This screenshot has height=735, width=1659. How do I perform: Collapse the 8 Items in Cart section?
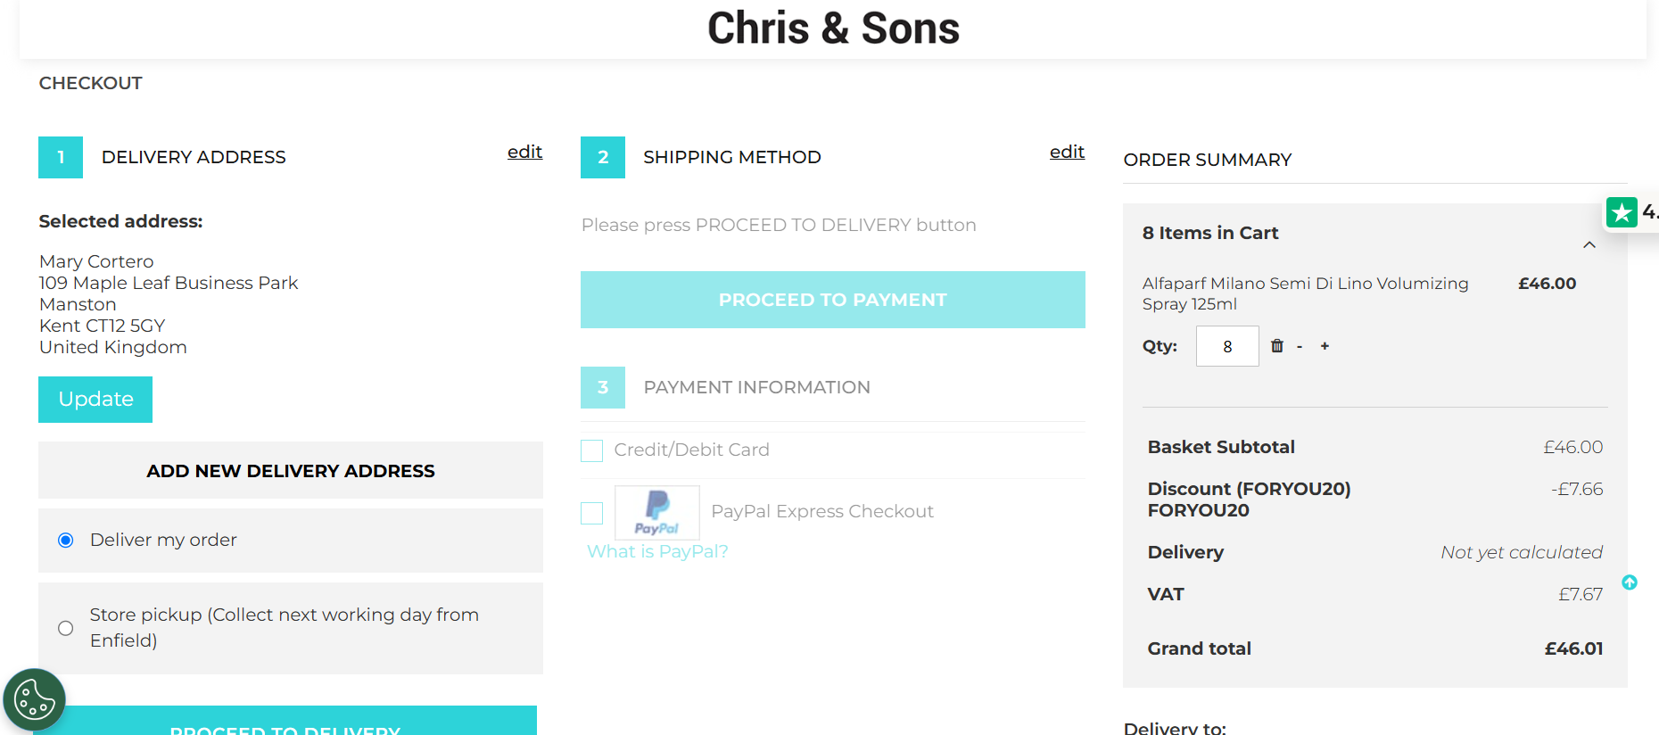pos(1589,244)
